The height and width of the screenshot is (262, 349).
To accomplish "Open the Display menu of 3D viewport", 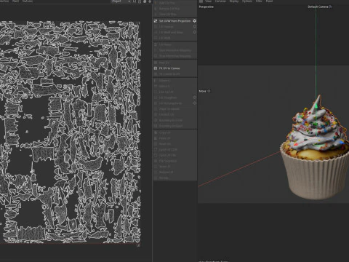I will [x=234, y=1].
